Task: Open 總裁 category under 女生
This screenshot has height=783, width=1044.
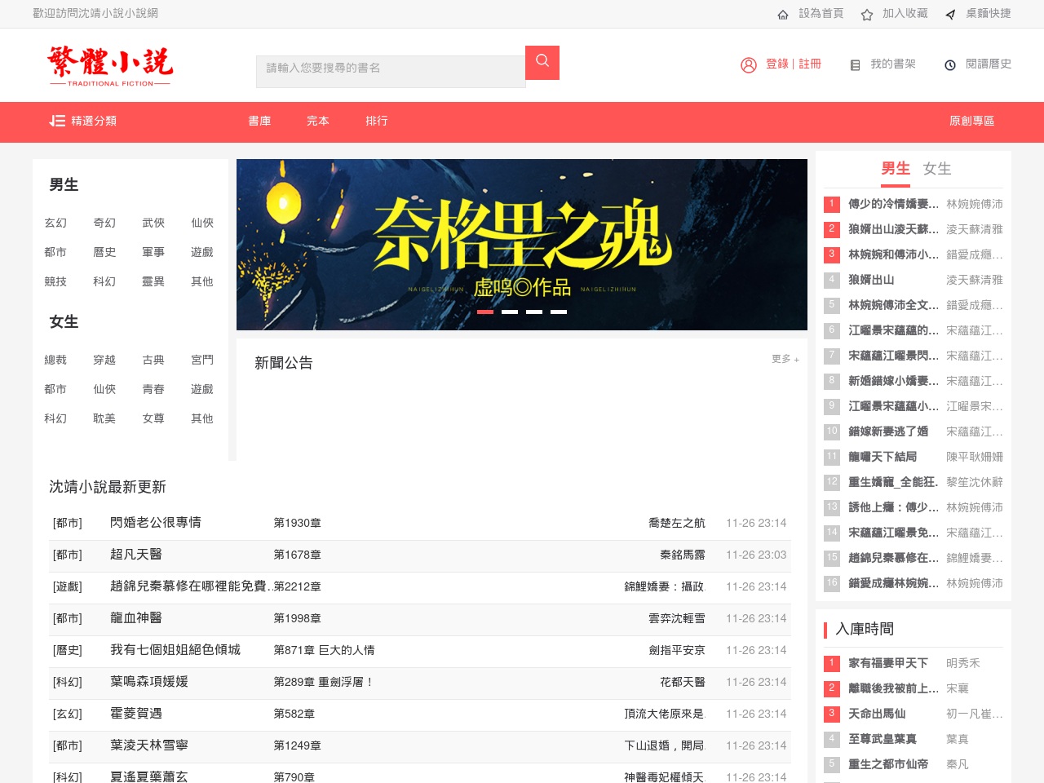Action: coord(55,360)
